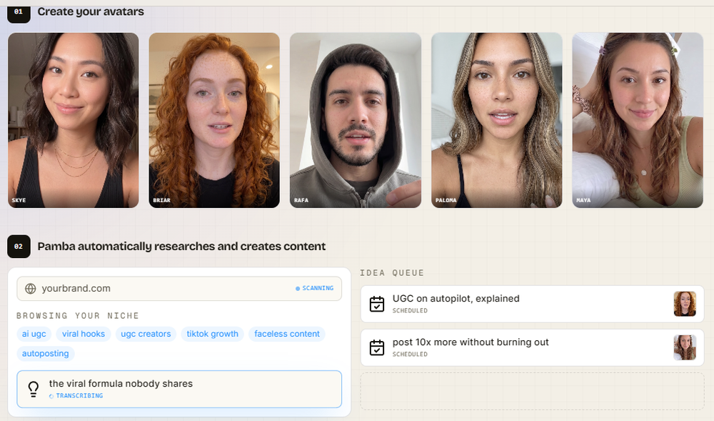Select the "autoposting" niche tag
The image size is (714, 421).
[46, 354]
